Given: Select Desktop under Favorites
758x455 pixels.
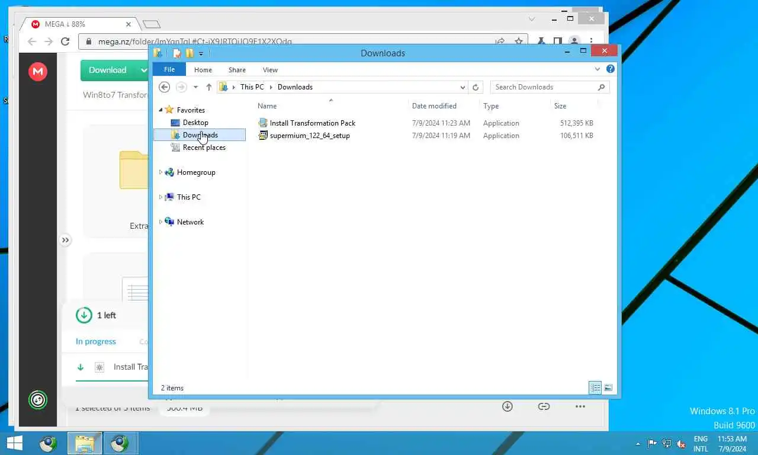Looking at the screenshot, I should [x=195, y=123].
